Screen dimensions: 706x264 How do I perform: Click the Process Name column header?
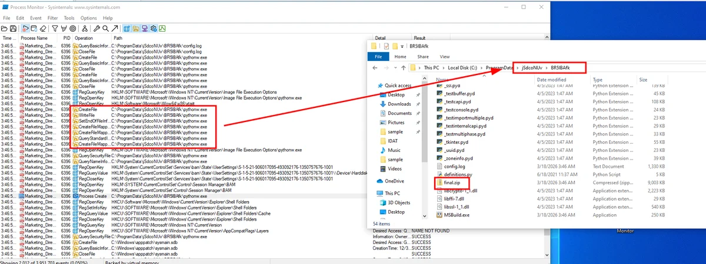(34, 38)
